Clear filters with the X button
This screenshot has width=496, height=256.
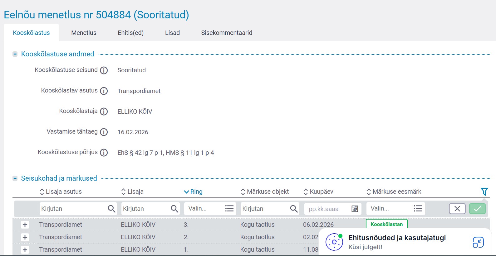pos(457,209)
